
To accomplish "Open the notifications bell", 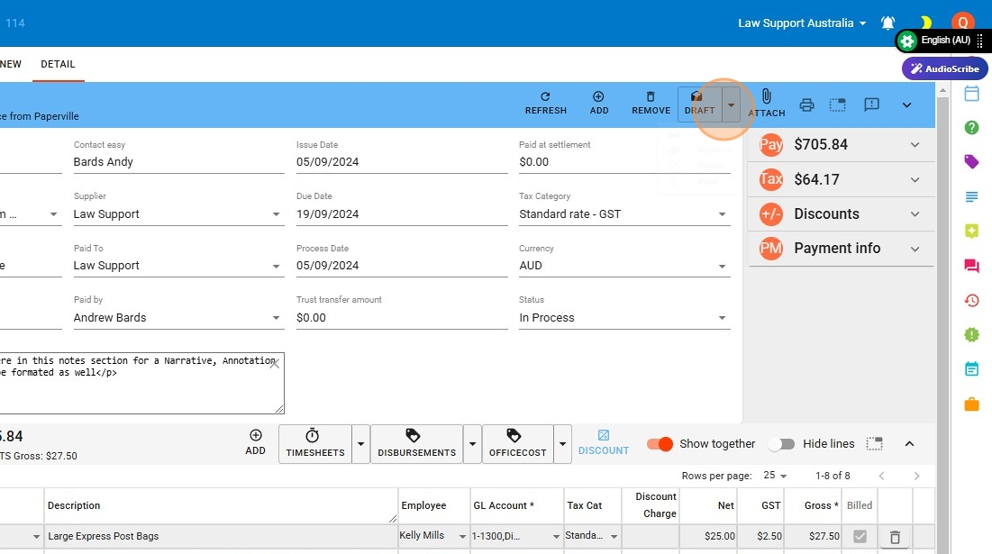I will pos(888,23).
